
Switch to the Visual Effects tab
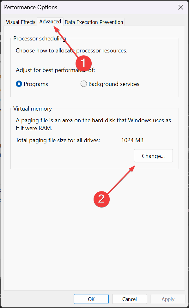21,22
